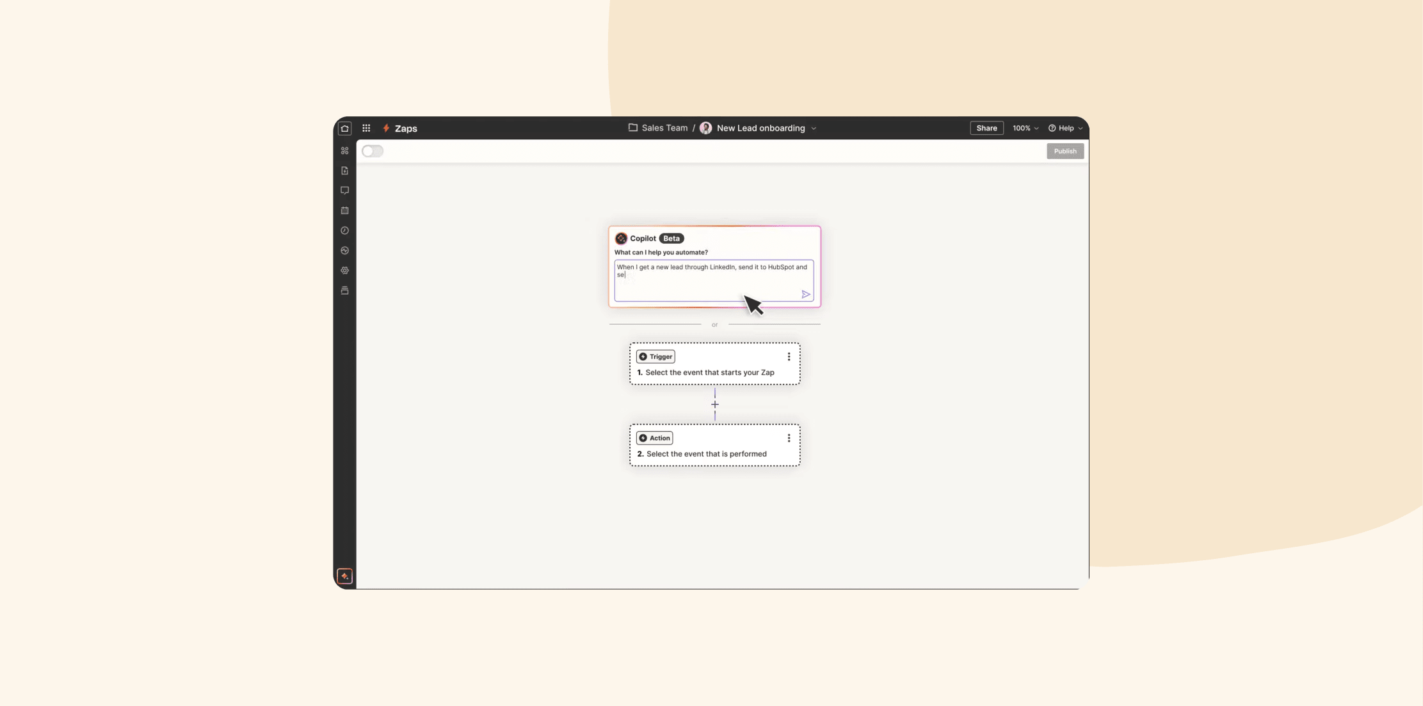
Task: Click the Sales Team folder icon
Action: 632,128
